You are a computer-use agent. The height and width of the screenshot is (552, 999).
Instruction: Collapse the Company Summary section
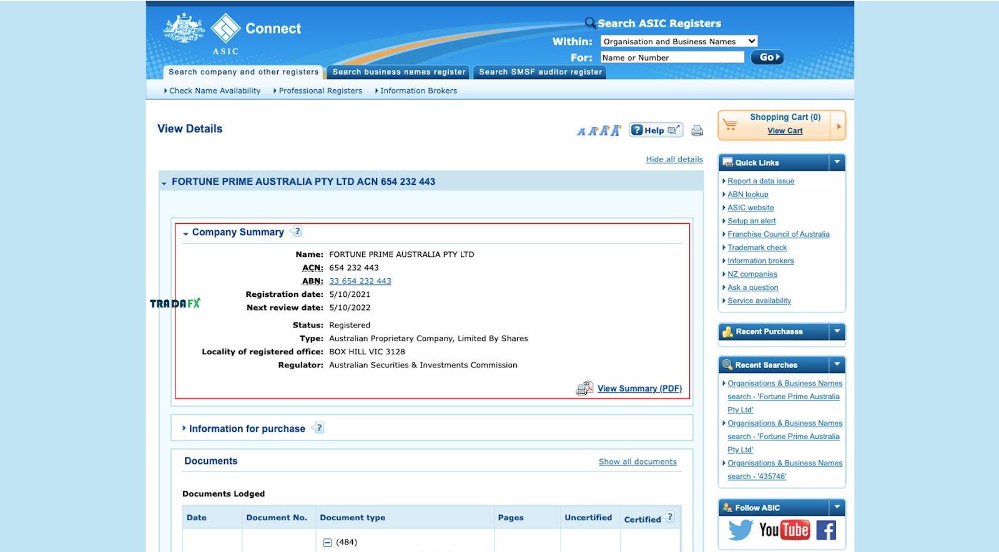click(x=185, y=233)
